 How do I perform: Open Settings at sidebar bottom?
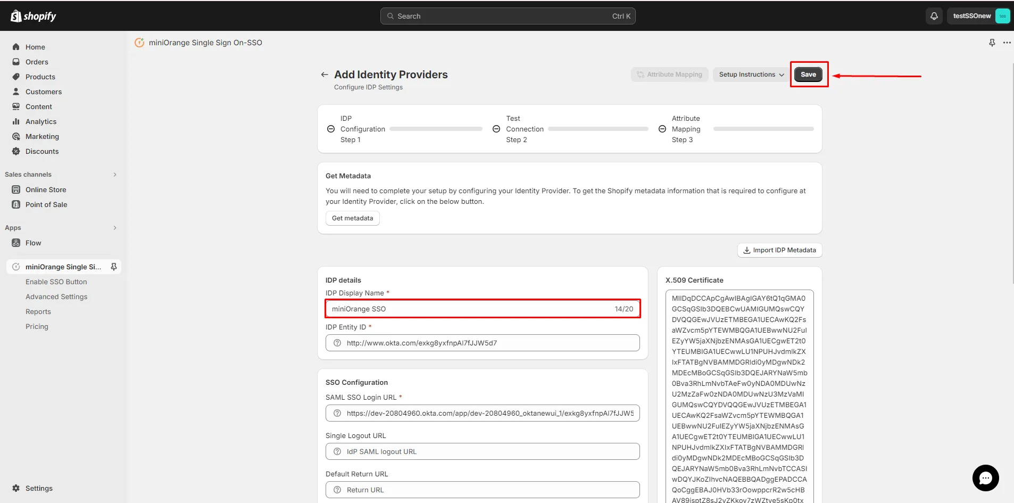click(39, 488)
